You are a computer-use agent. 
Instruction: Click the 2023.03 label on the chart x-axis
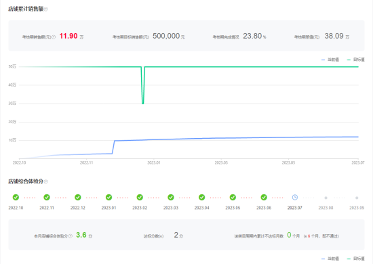tap(221, 163)
